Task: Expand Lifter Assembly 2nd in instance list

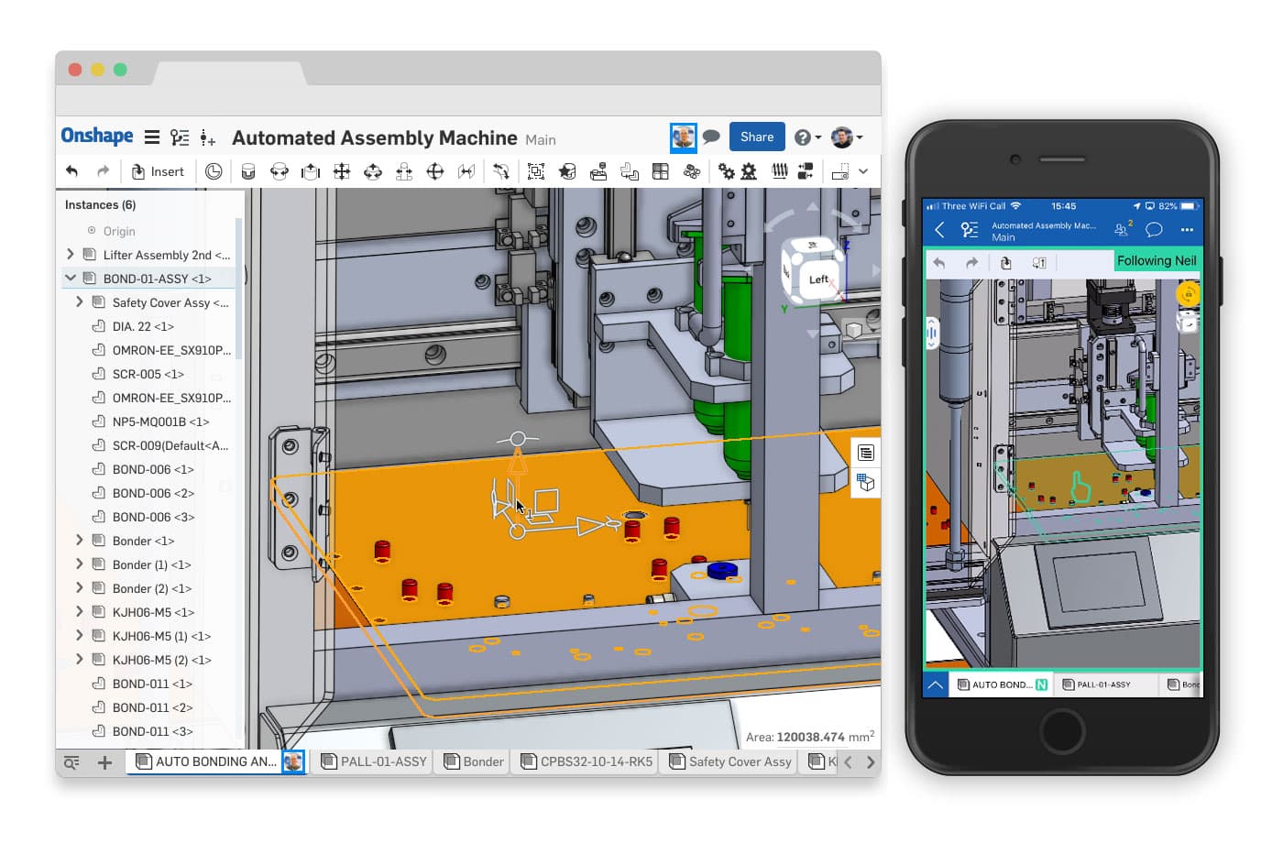Action: coord(71,254)
